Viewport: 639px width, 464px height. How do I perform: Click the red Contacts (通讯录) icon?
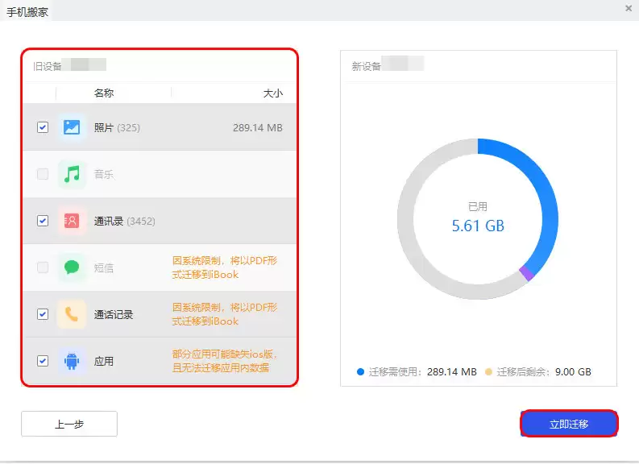pyautogui.click(x=72, y=222)
